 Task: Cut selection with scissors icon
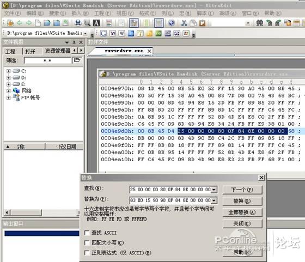point(184,23)
